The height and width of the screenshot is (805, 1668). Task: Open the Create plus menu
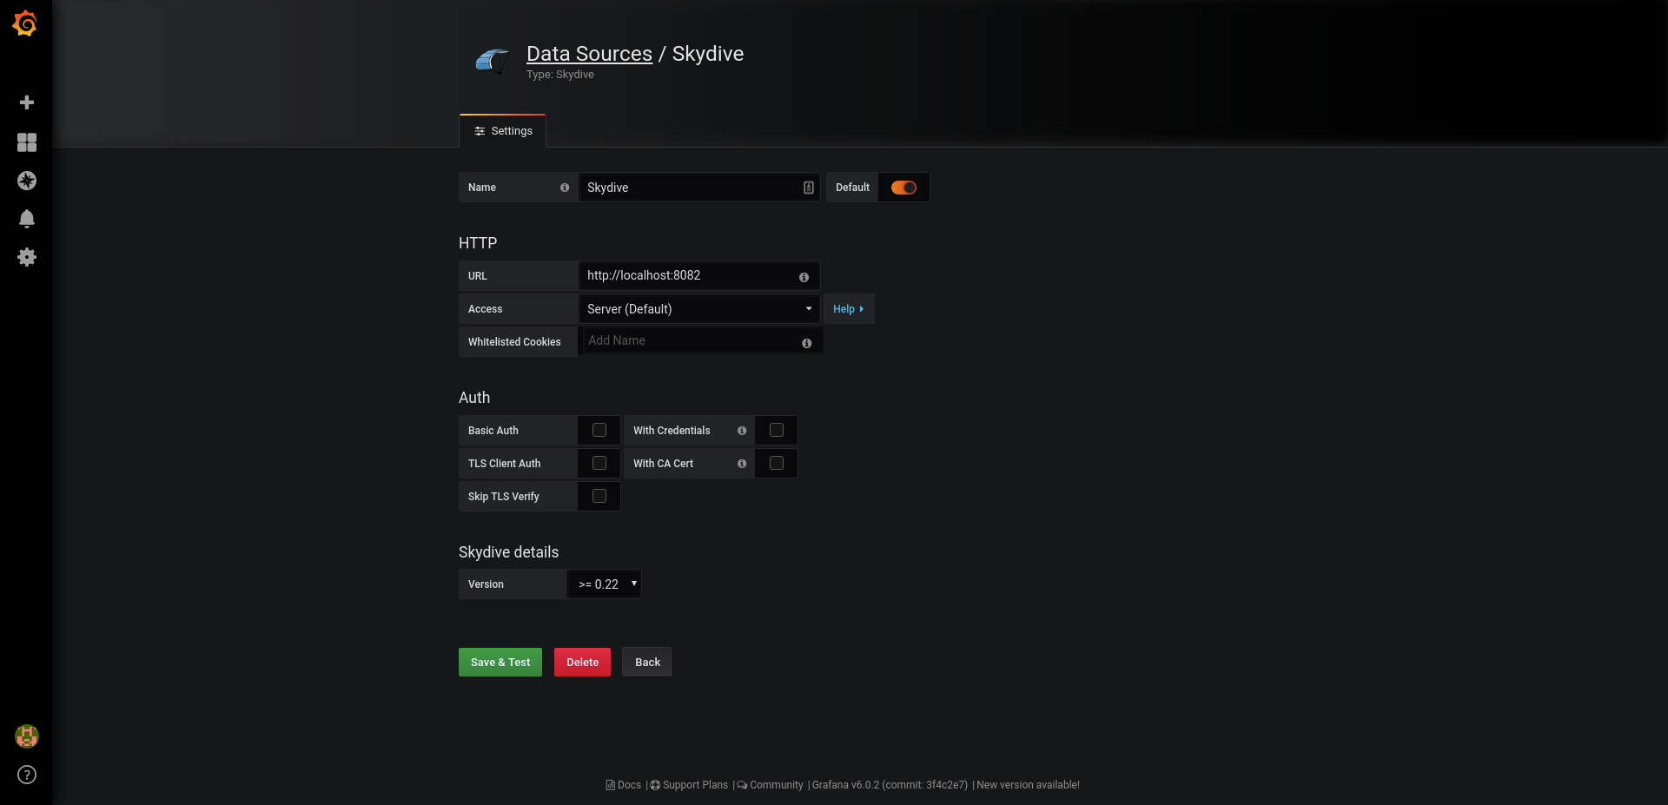click(x=27, y=102)
